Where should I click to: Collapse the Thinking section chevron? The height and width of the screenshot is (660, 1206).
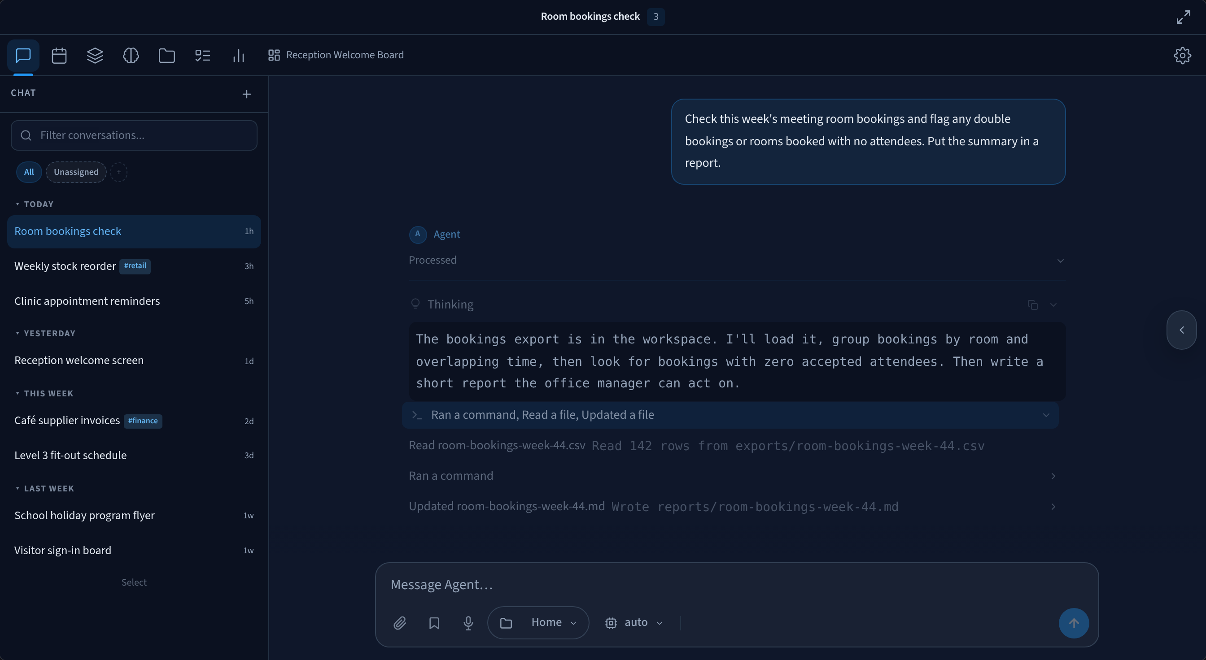coord(1053,304)
